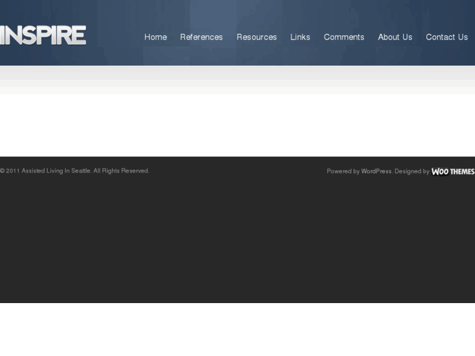The image size is (475, 356).
Task: Click the 'Designed by' footer text
Action: 412,171
